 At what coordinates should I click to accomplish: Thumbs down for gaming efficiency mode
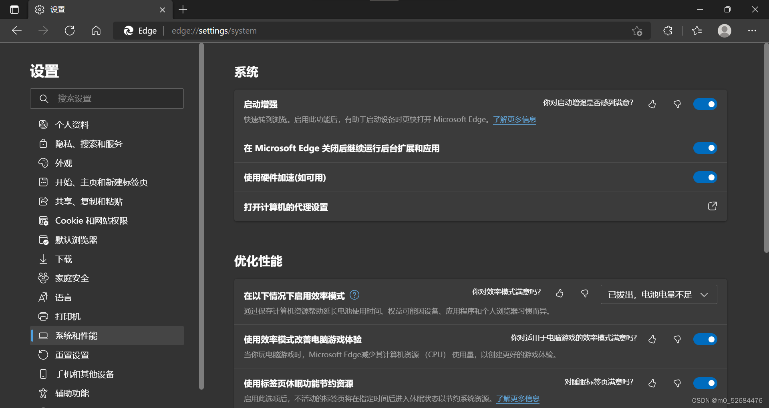pos(677,339)
